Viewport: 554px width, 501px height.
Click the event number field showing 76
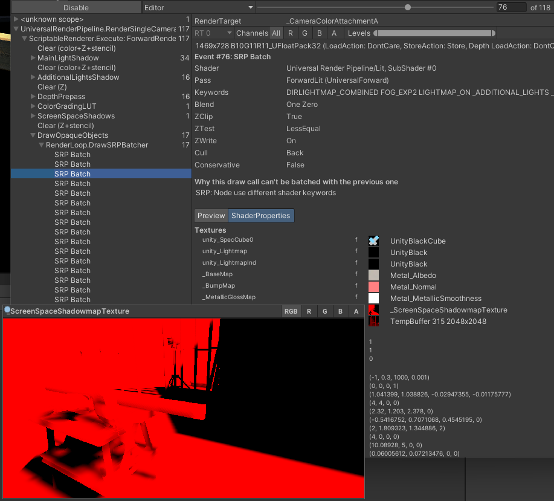pos(512,7)
